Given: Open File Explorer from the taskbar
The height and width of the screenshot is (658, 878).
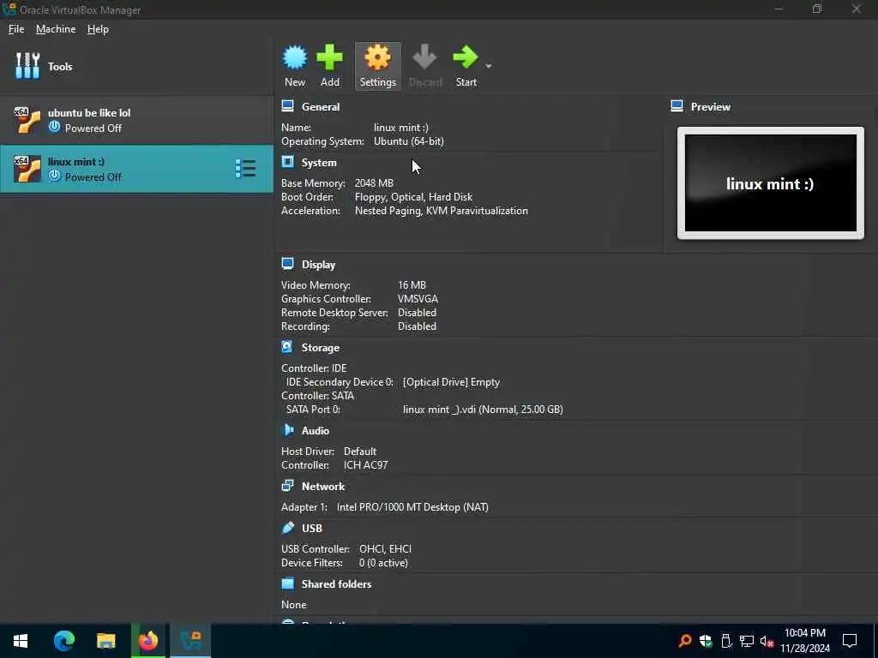Looking at the screenshot, I should point(105,641).
